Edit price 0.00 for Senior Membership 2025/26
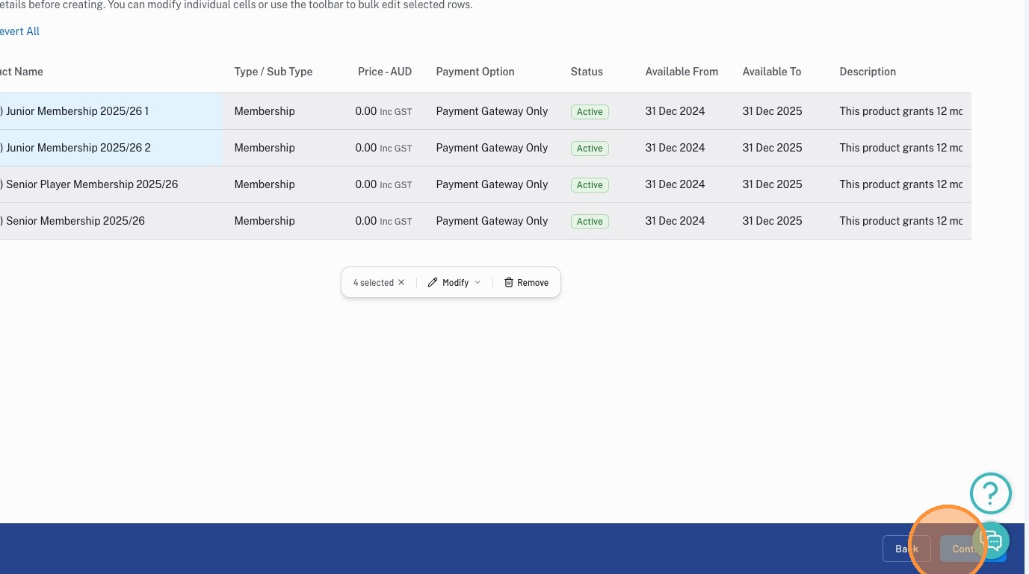 pos(366,221)
